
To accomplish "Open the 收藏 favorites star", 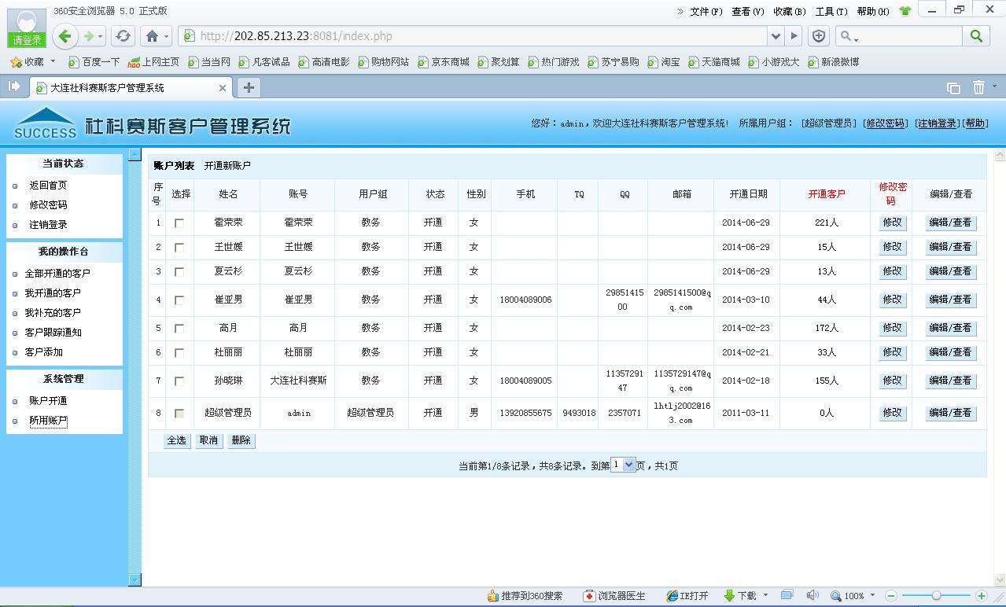I will click(28, 61).
